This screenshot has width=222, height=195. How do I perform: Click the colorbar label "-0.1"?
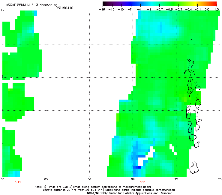[x=198, y=10]
